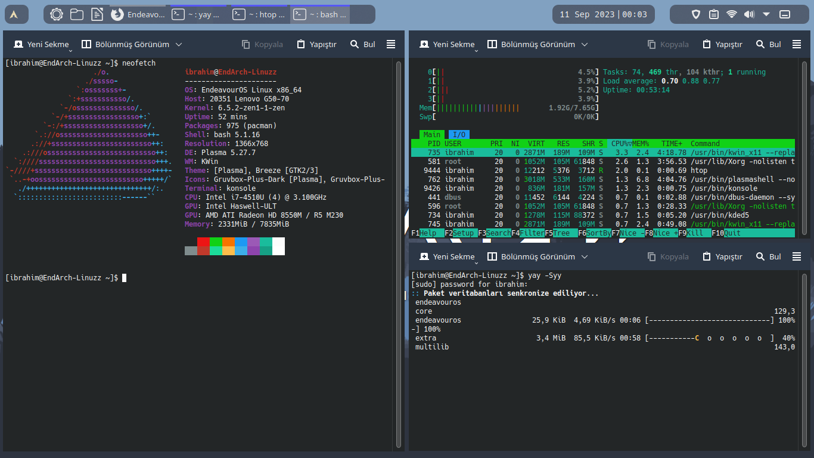The image size is (814, 458).
Task: Expand Bölünmüş Görünüm chevron in htop window
Action: (x=585, y=44)
